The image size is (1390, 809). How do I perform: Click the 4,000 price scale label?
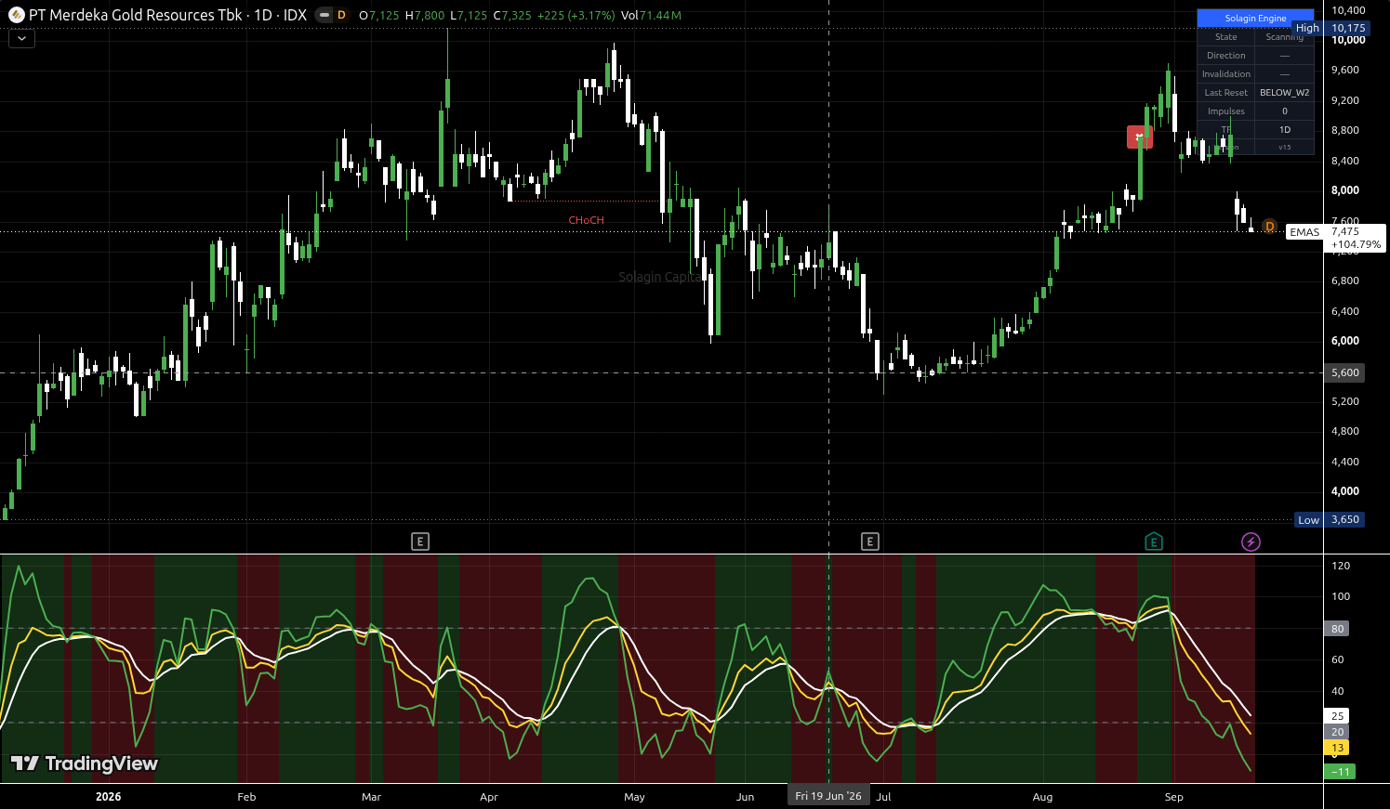tap(1345, 491)
